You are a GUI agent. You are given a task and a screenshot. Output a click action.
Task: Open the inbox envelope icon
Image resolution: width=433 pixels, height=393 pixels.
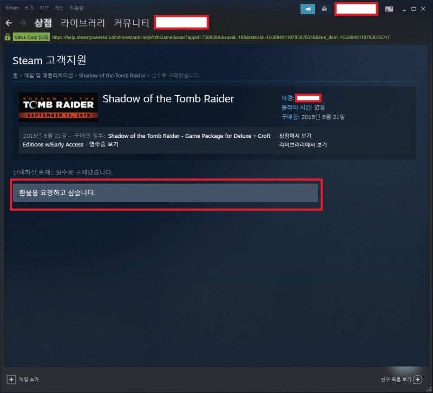pyautogui.click(x=324, y=9)
